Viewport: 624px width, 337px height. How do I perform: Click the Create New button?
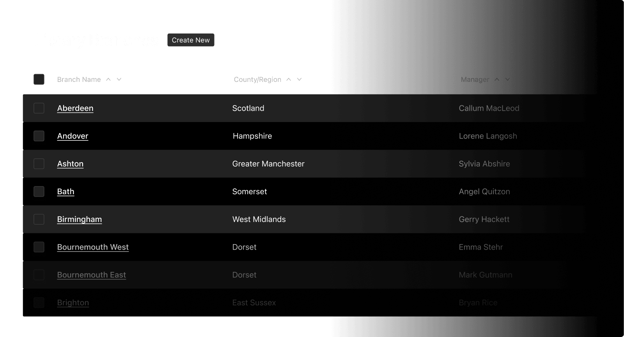click(x=191, y=40)
